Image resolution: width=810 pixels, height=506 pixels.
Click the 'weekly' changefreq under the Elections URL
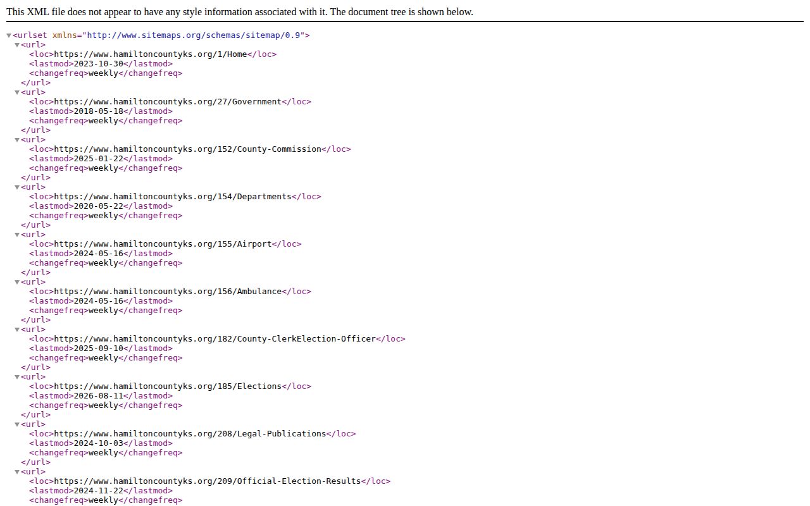104,405
